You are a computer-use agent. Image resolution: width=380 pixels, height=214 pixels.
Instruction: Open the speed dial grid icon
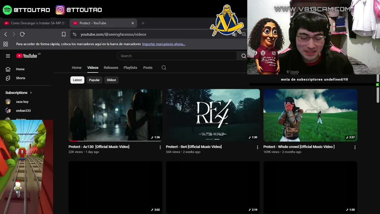(x=5, y=44)
